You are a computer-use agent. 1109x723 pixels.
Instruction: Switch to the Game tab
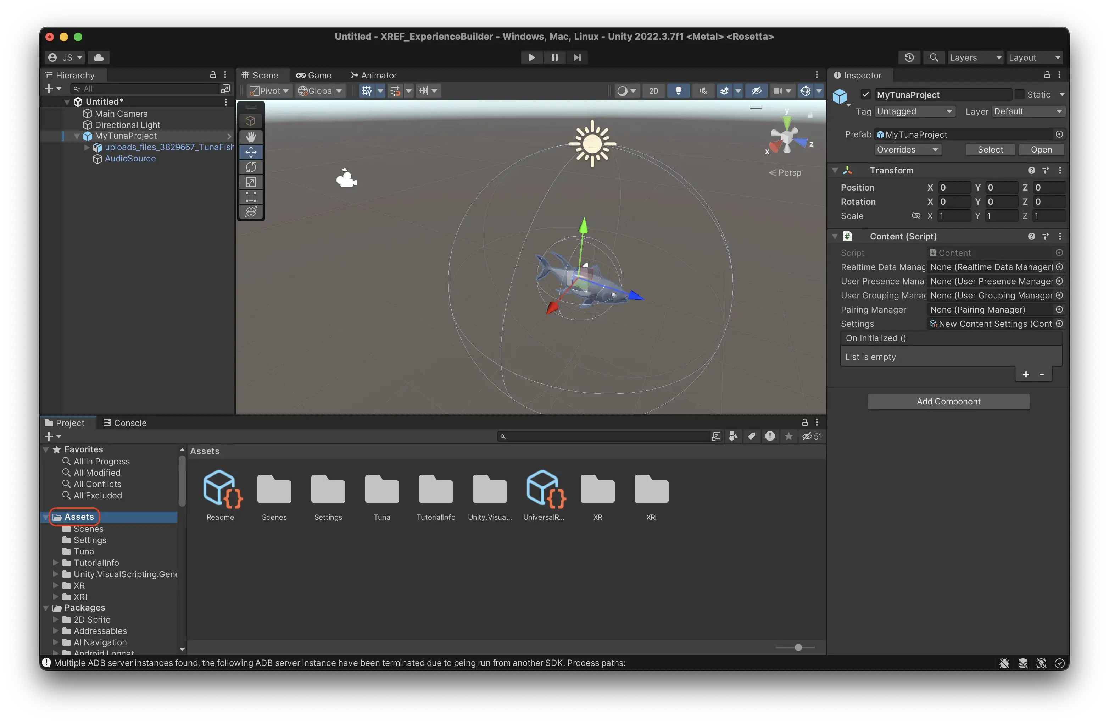[x=314, y=75]
